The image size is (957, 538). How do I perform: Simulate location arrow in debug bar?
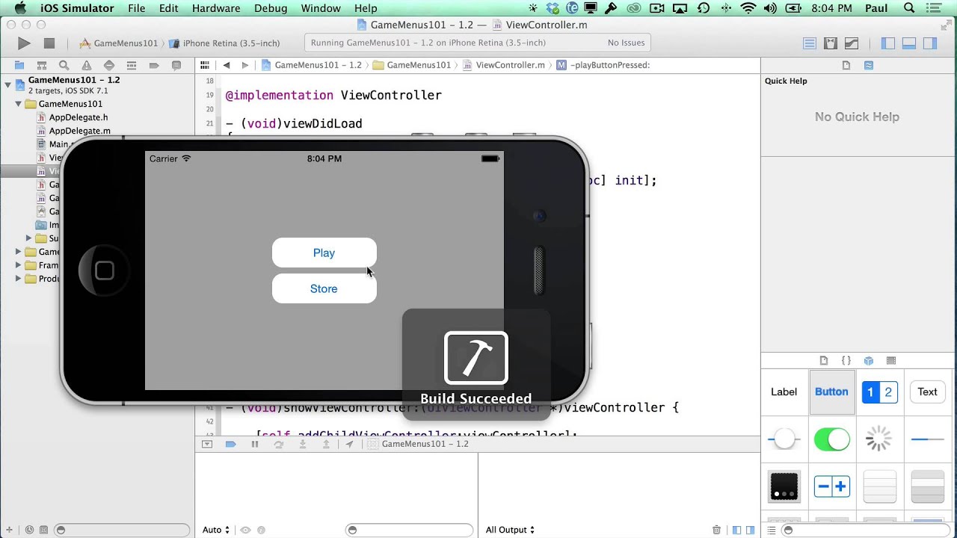[349, 444]
